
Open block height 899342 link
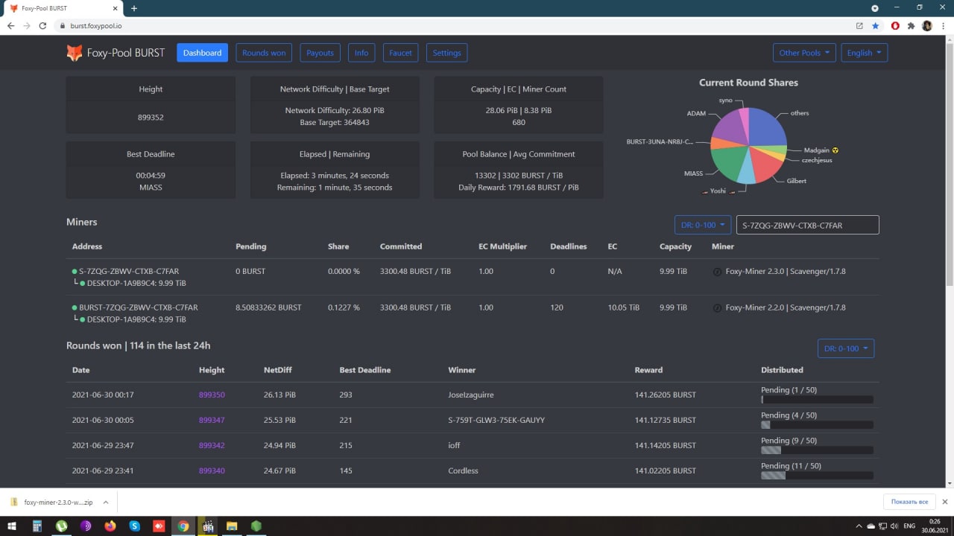click(x=212, y=445)
